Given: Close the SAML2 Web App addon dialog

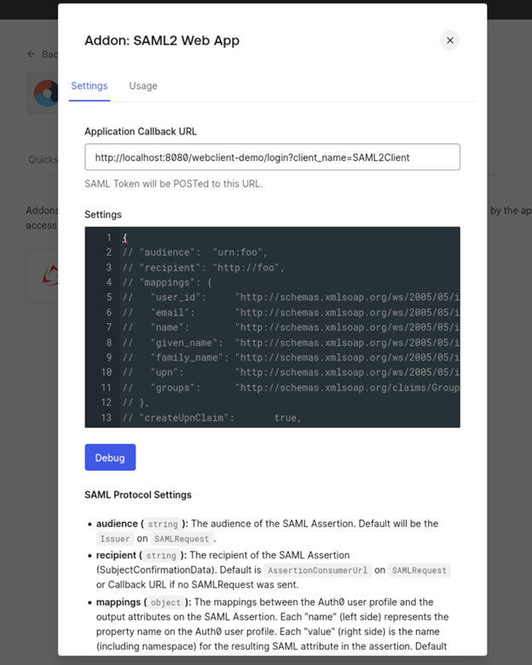Looking at the screenshot, I should [449, 40].
